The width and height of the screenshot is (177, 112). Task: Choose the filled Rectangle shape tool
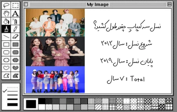coord(15,44)
